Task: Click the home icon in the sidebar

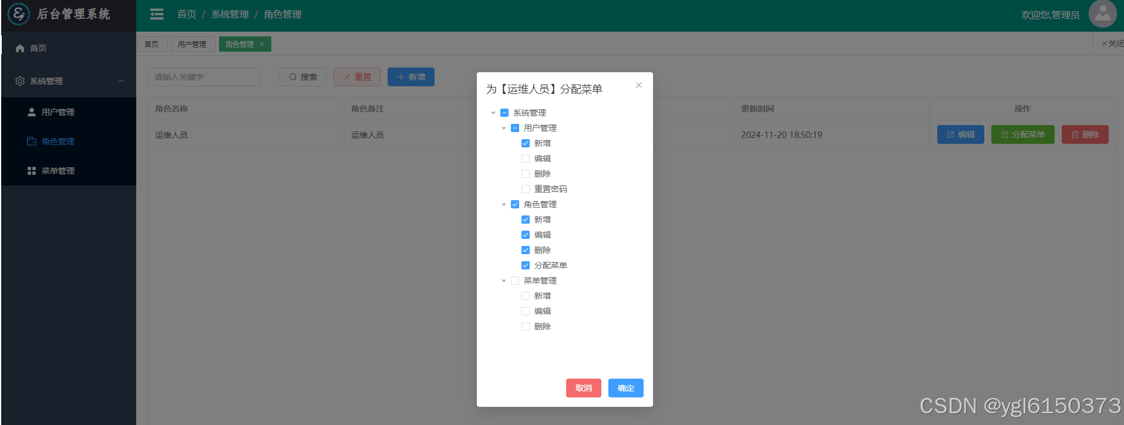Action: click(x=20, y=48)
